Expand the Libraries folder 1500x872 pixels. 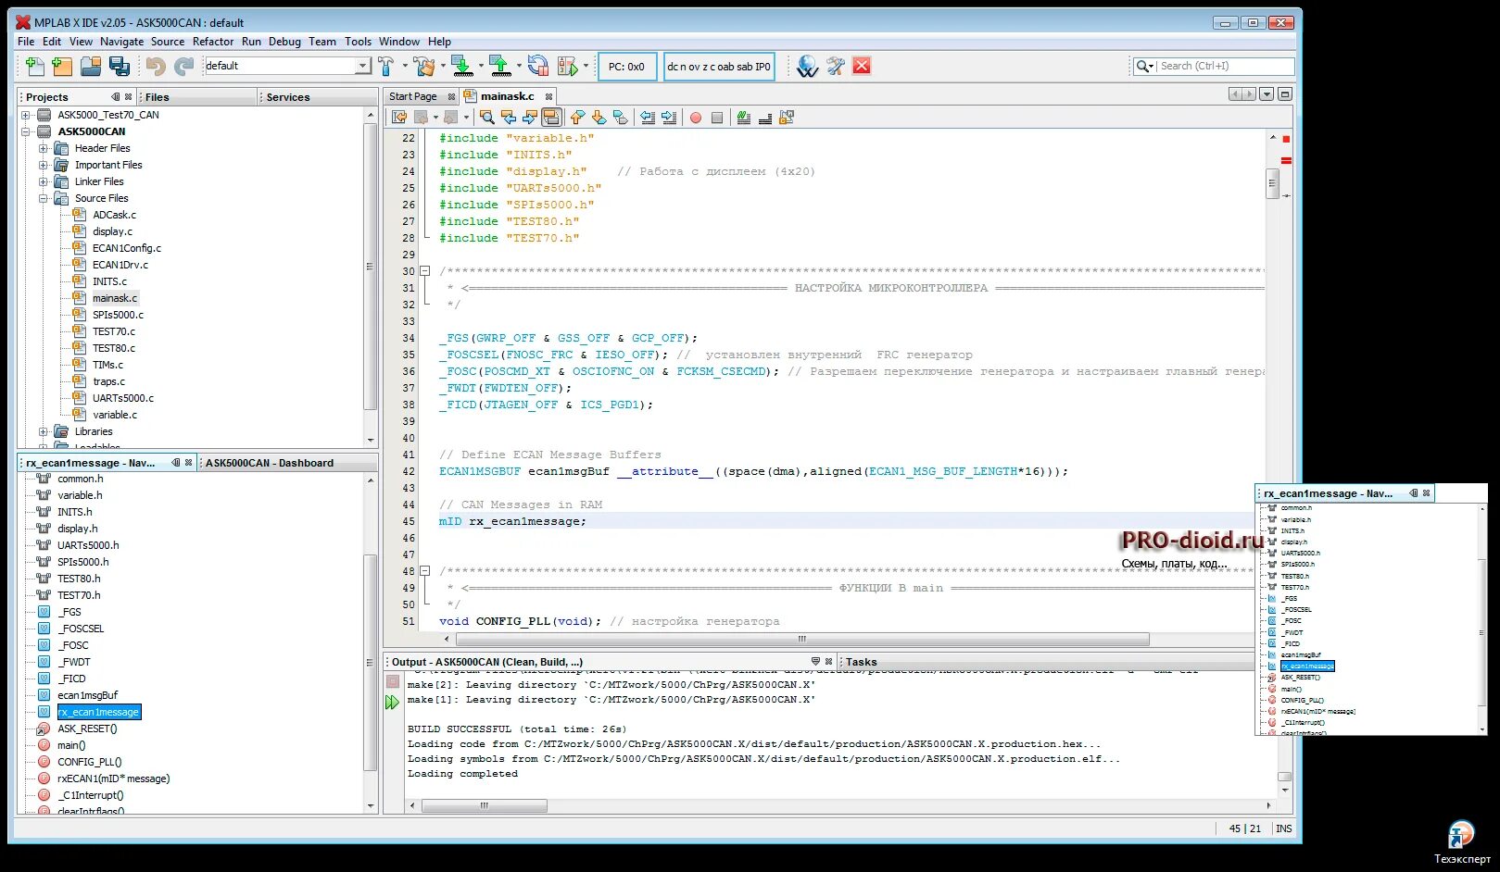click(43, 431)
